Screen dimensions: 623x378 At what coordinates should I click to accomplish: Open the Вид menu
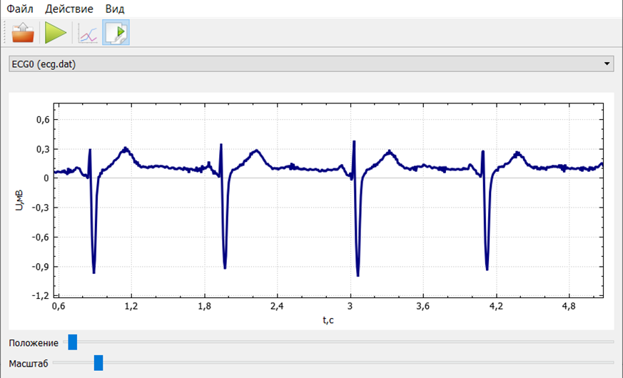pos(114,9)
